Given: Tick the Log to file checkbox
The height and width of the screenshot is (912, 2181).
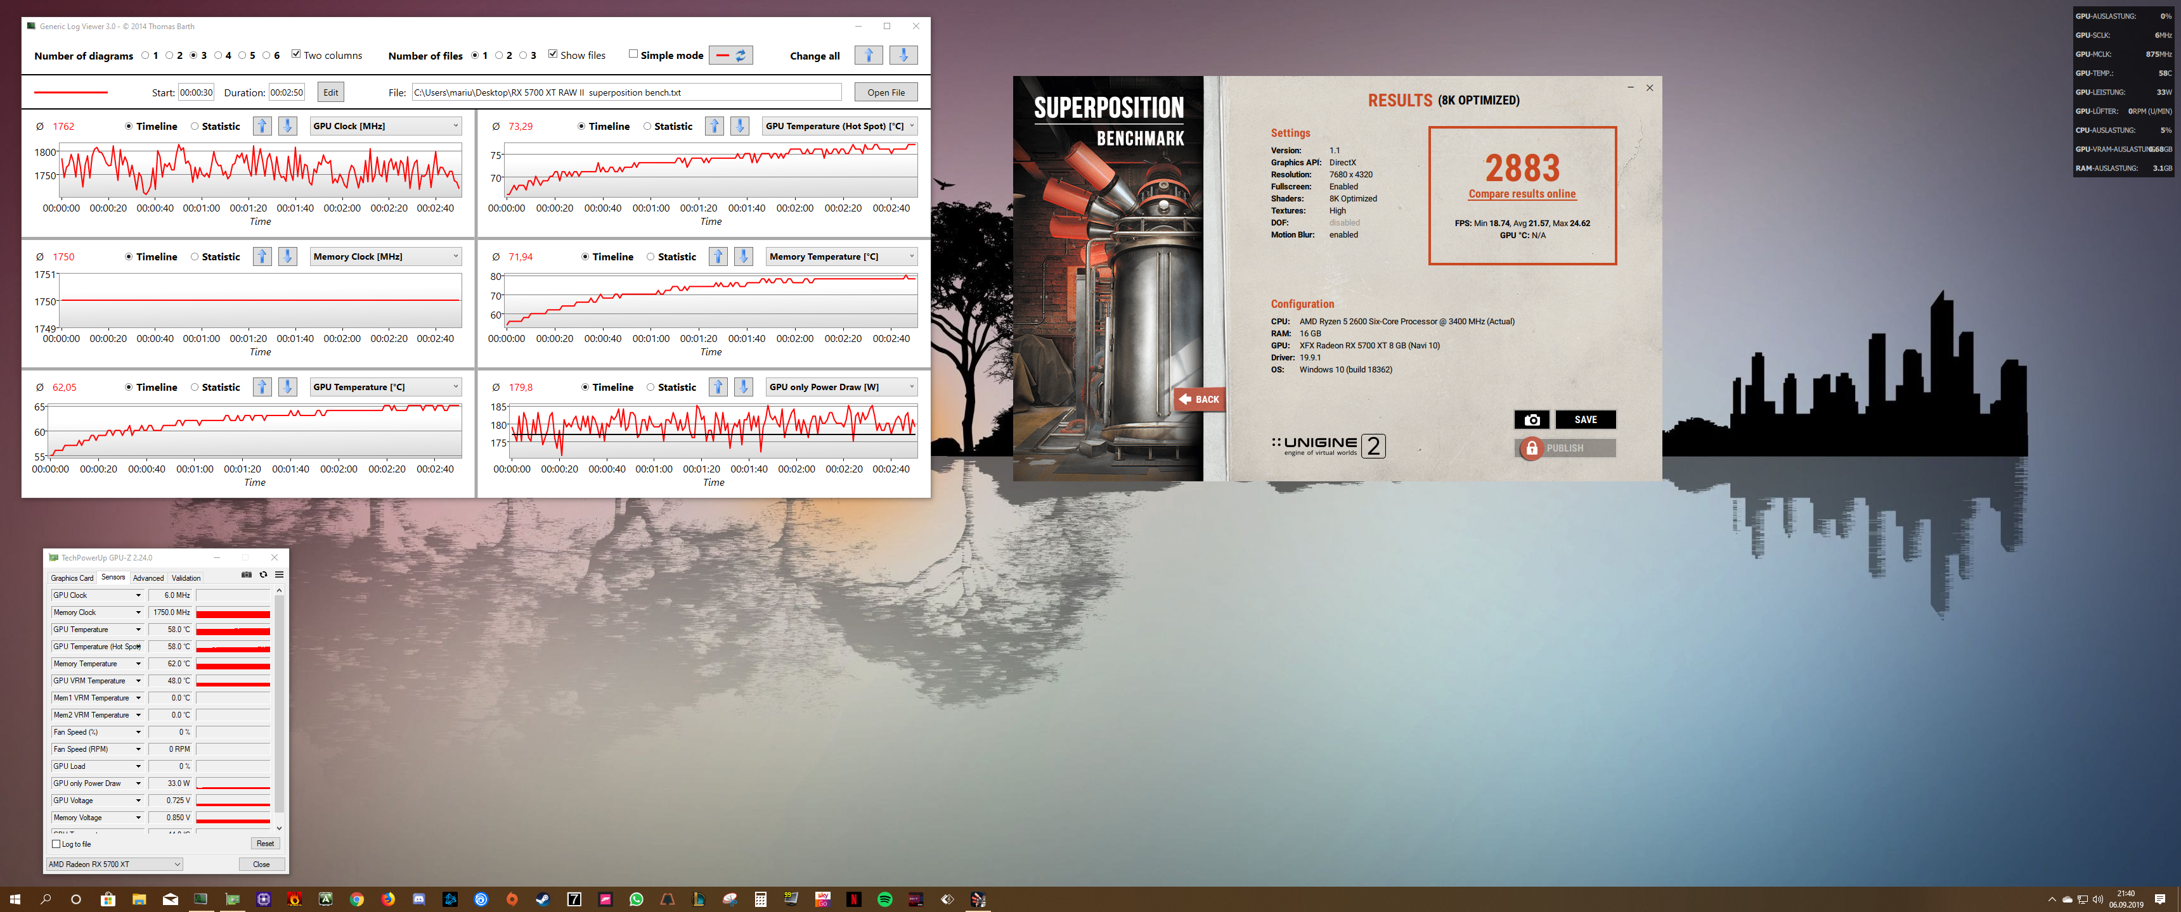Looking at the screenshot, I should pyautogui.click(x=56, y=844).
